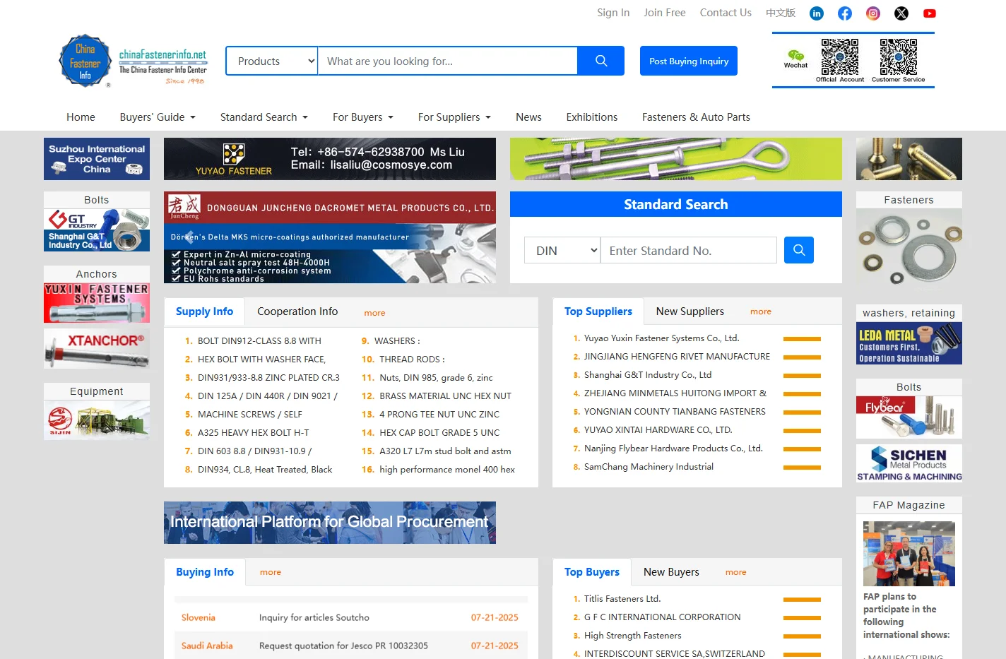The width and height of the screenshot is (1006, 659).
Task: Click the Wechat icon
Action: click(x=795, y=59)
